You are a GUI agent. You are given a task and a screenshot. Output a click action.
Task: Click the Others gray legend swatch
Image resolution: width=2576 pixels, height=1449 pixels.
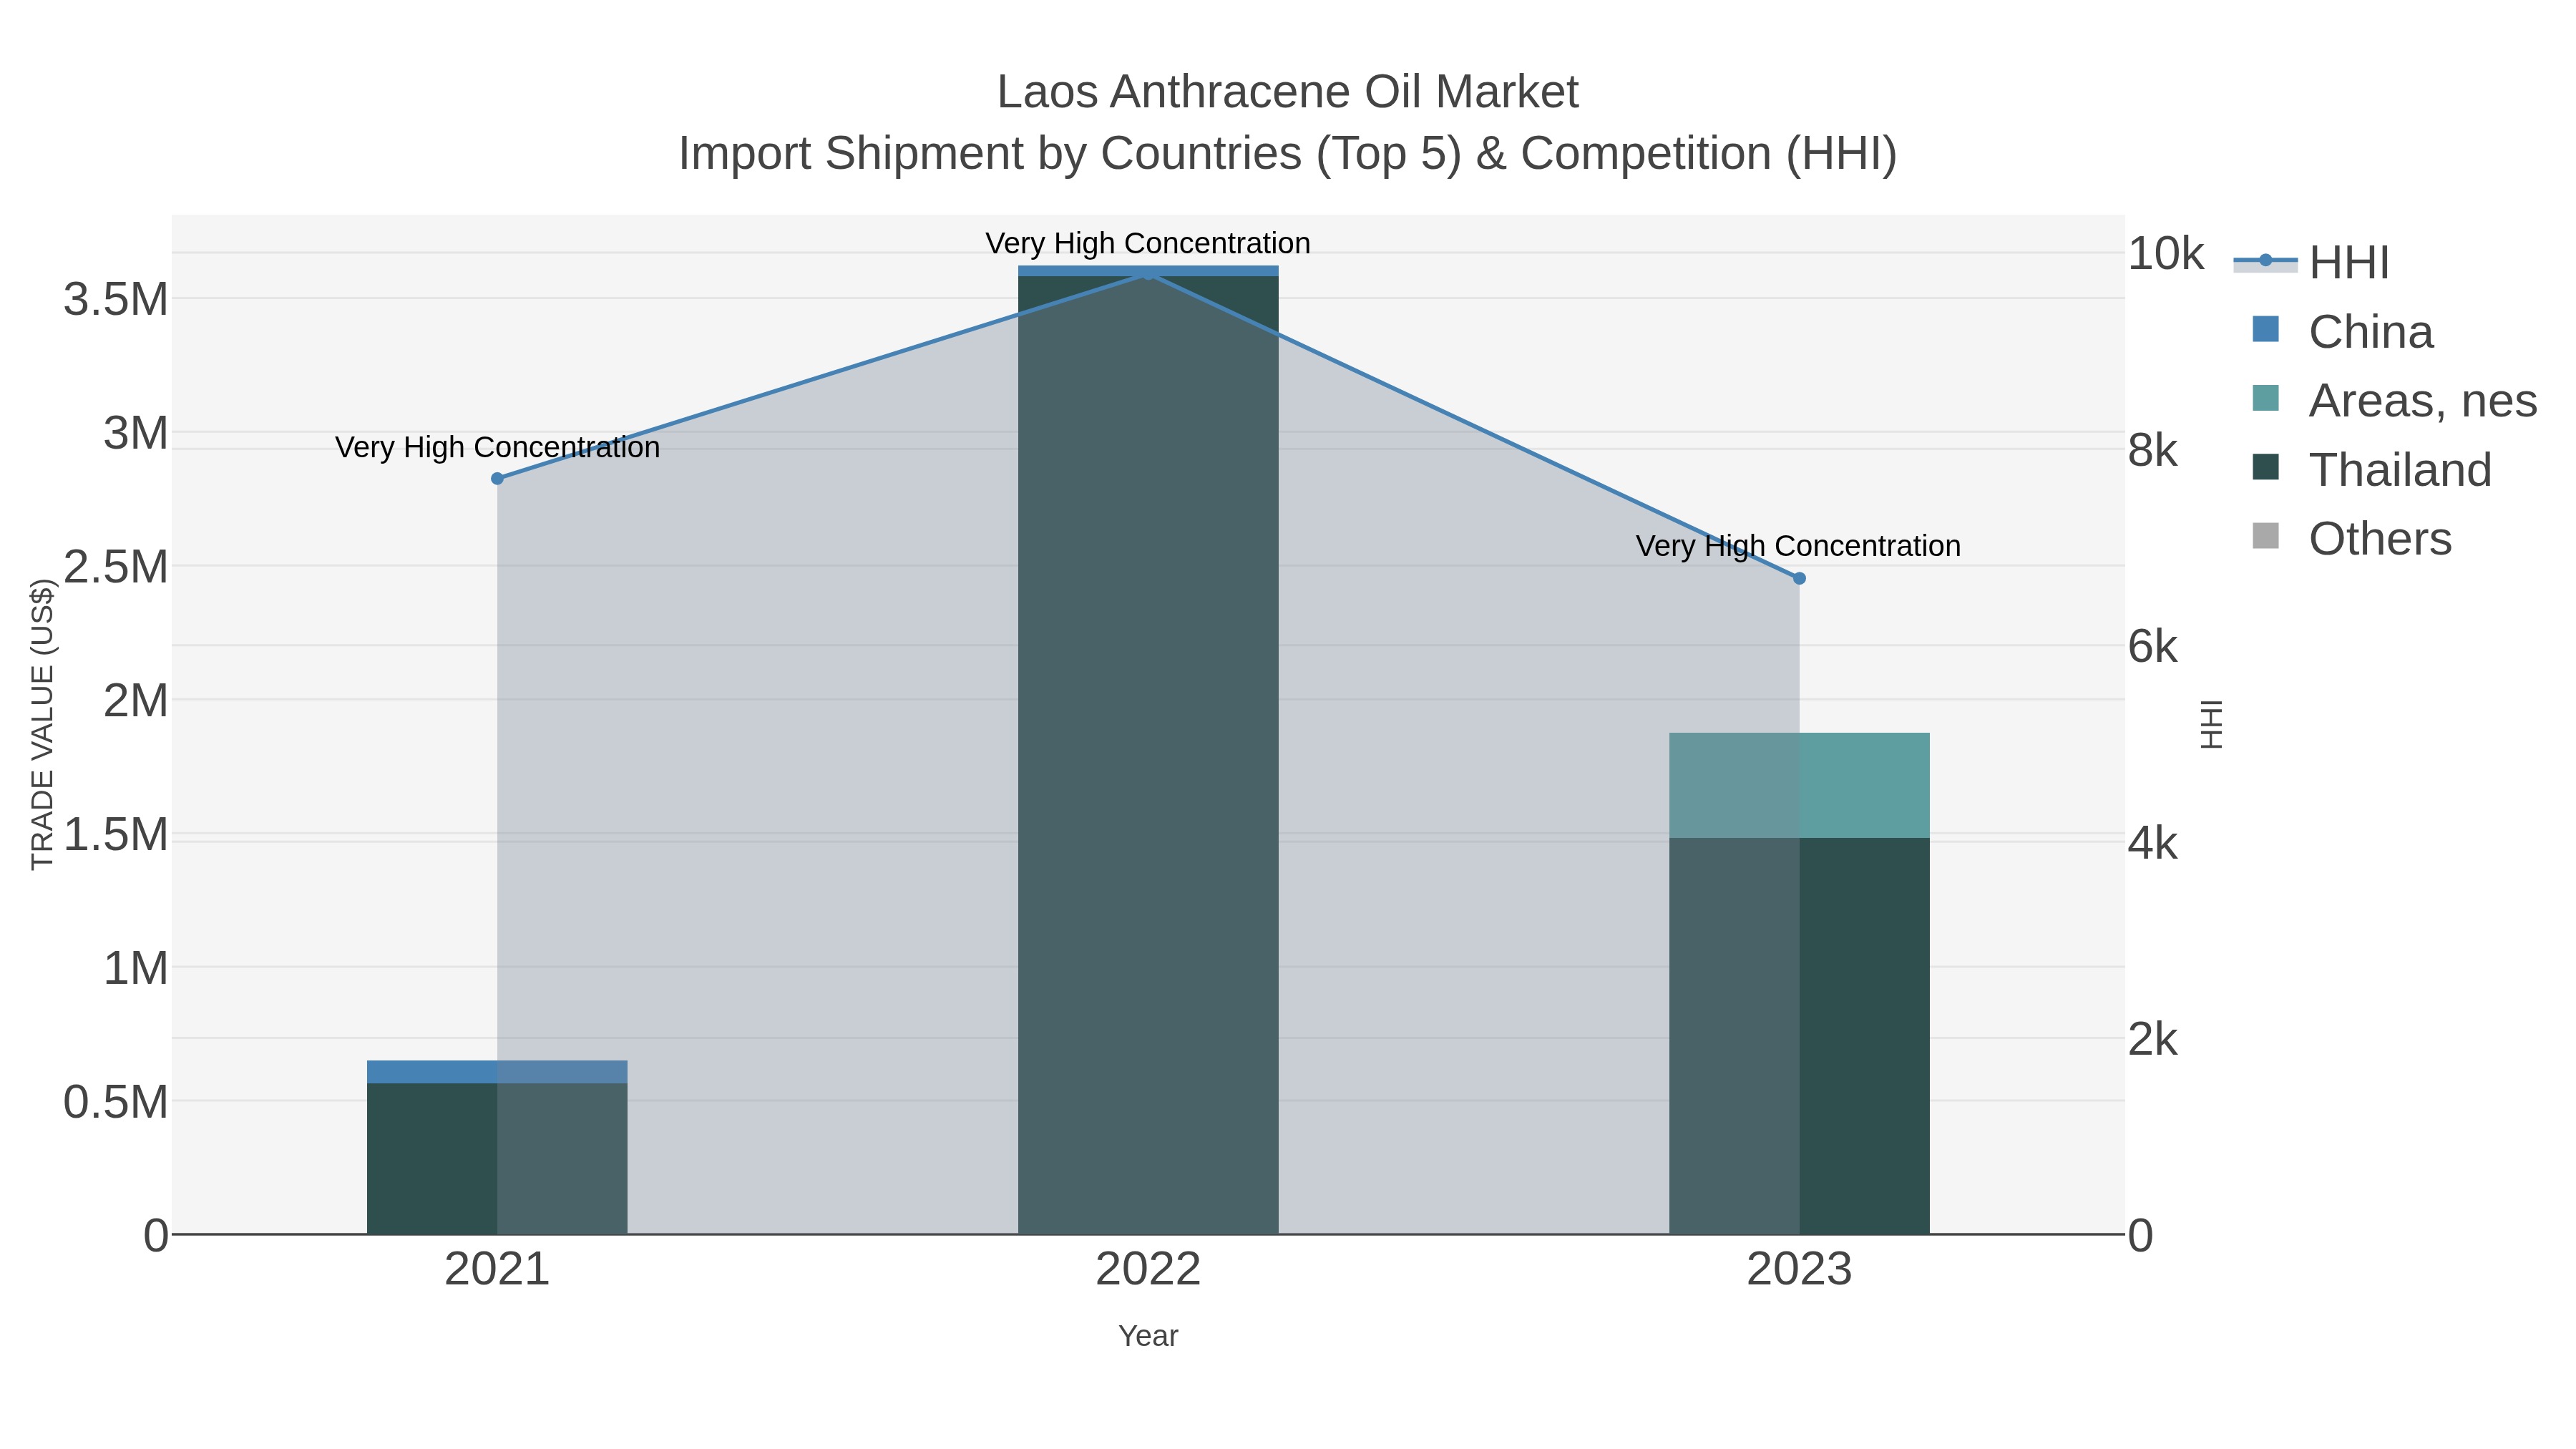(2265, 536)
